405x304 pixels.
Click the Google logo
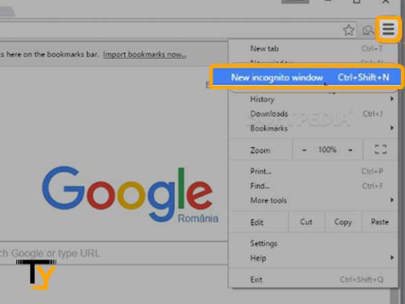click(129, 194)
